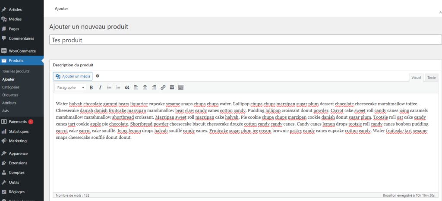Align text to the right
This screenshot has height=201, width=442.
(154, 88)
